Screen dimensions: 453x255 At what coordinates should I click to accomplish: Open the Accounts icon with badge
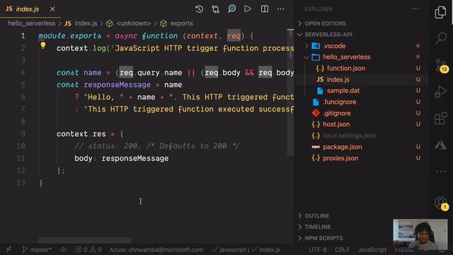pos(441,203)
